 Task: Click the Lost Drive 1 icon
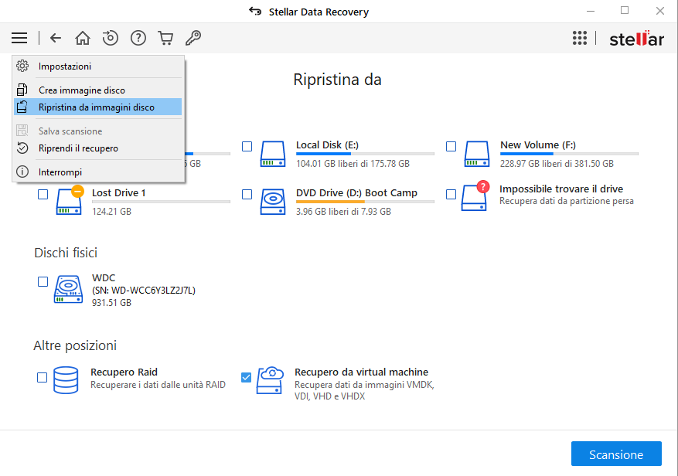69,201
